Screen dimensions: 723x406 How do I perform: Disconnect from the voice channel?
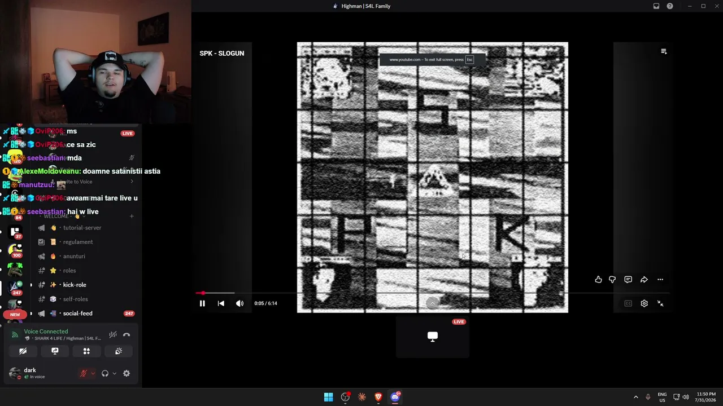[127, 335]
